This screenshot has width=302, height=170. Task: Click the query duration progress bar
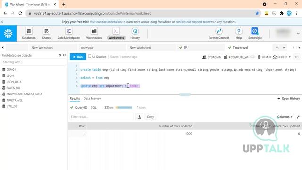tap(124, 107)
